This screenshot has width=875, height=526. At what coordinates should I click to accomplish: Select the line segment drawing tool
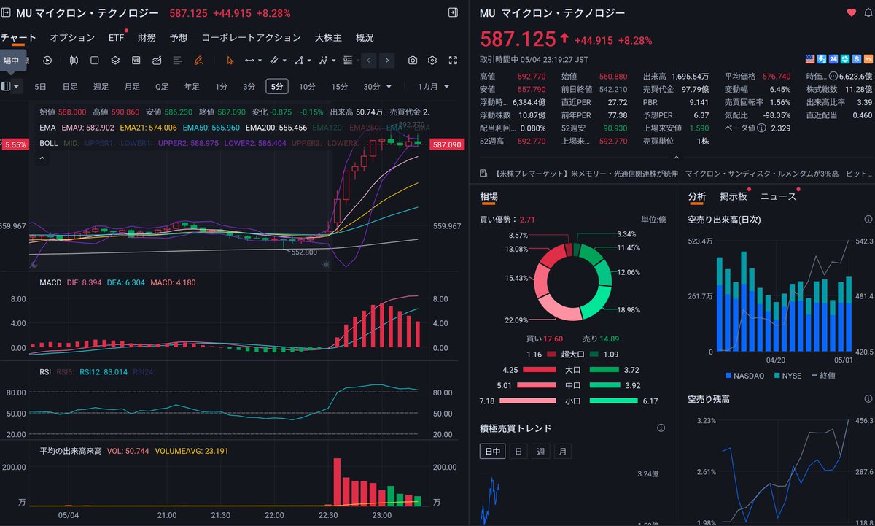point(249,61)
